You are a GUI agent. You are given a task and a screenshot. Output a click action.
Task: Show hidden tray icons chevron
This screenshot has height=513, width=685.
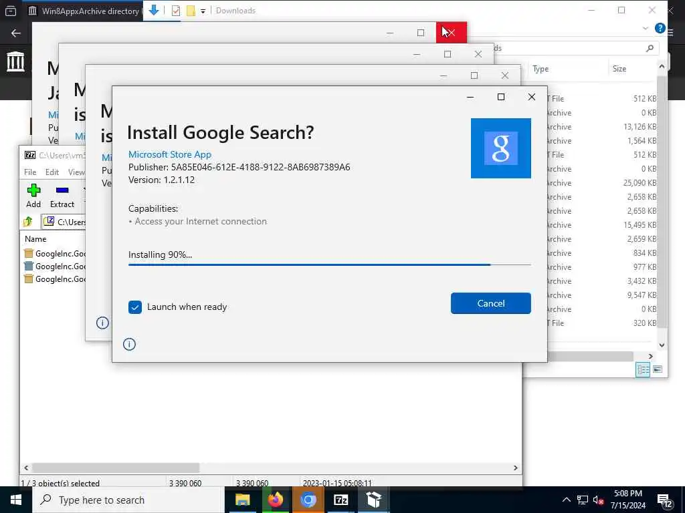pyautogui.click(x=566, y=500)
